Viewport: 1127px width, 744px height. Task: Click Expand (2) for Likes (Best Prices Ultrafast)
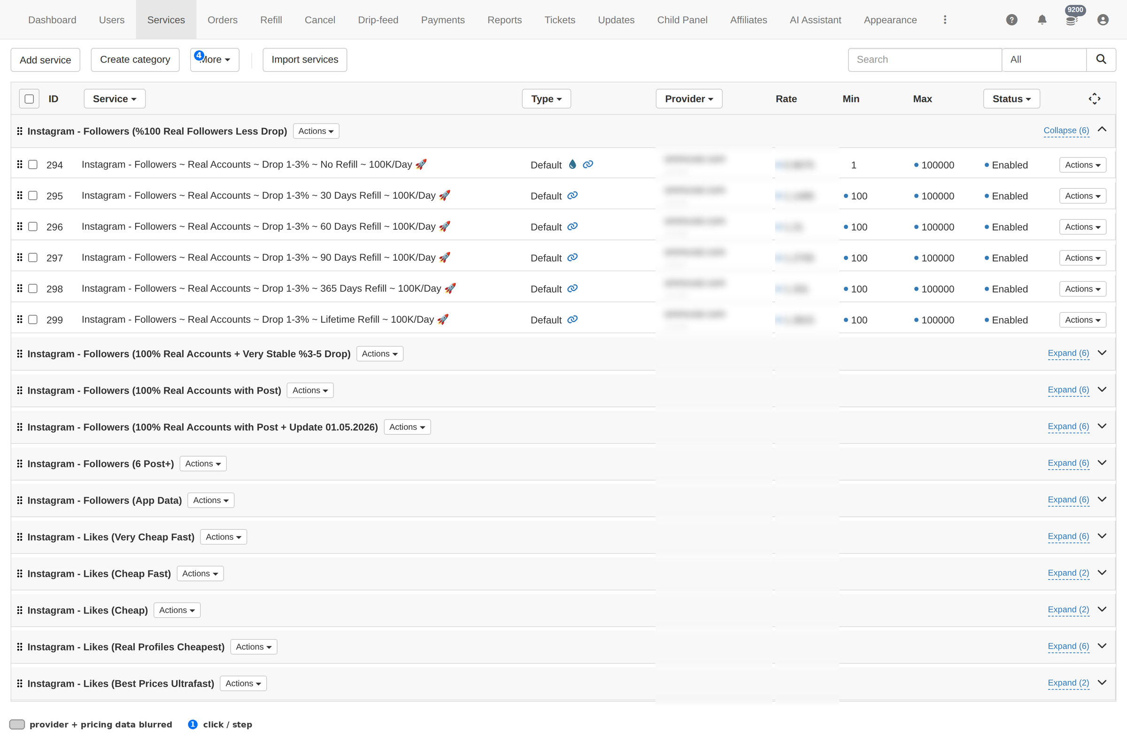coord(1068,683)
